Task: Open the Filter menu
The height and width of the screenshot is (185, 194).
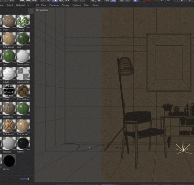Action: click(x=87, y=5)
